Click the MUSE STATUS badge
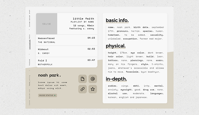199x115 pixels. click(x=48, y=95)
